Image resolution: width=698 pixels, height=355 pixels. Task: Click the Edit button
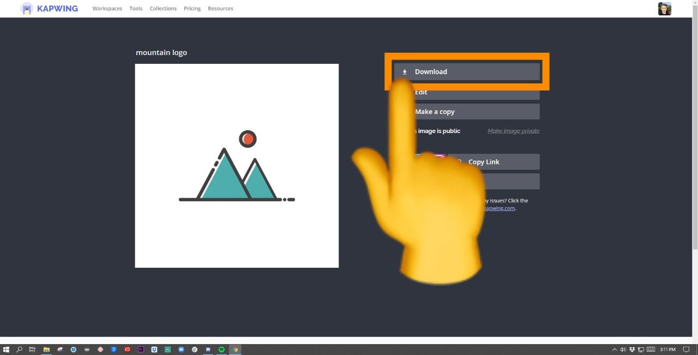pos(467,93)
